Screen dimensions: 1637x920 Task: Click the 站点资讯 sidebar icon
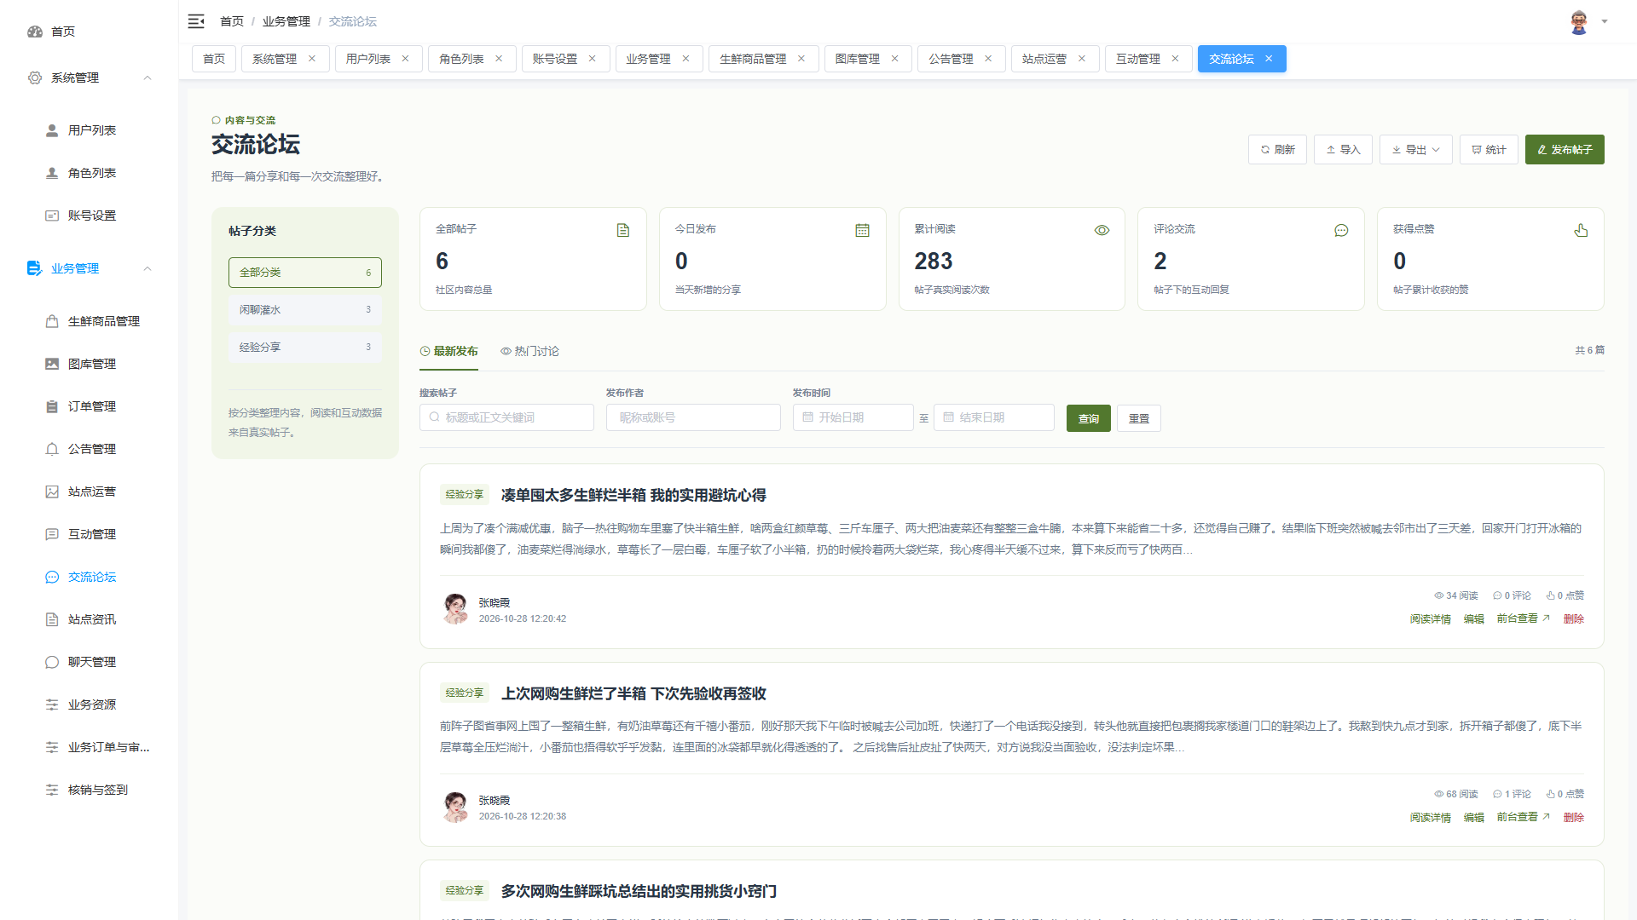click(52, 619)
